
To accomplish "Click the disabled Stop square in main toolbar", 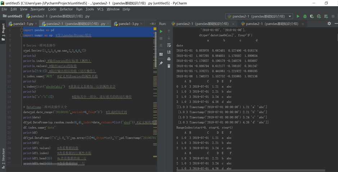I will pos(333,16).
